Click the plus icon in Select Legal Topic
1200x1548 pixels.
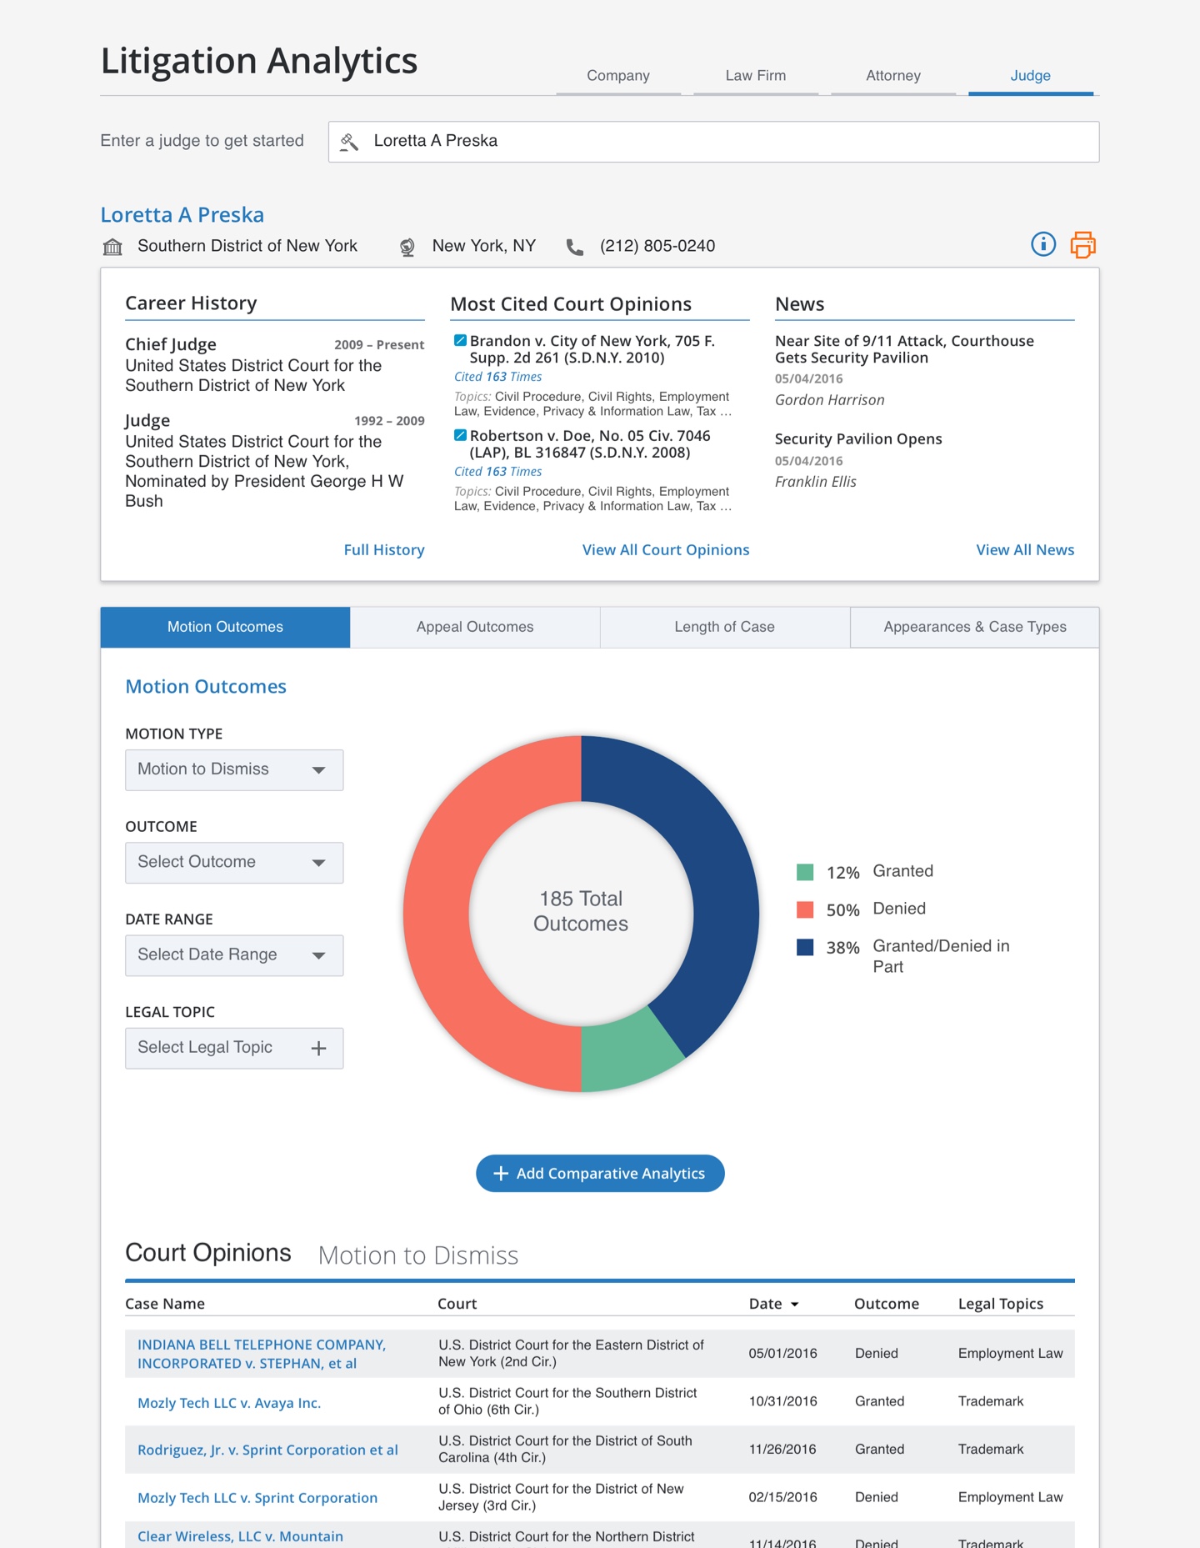point(318,1049)
